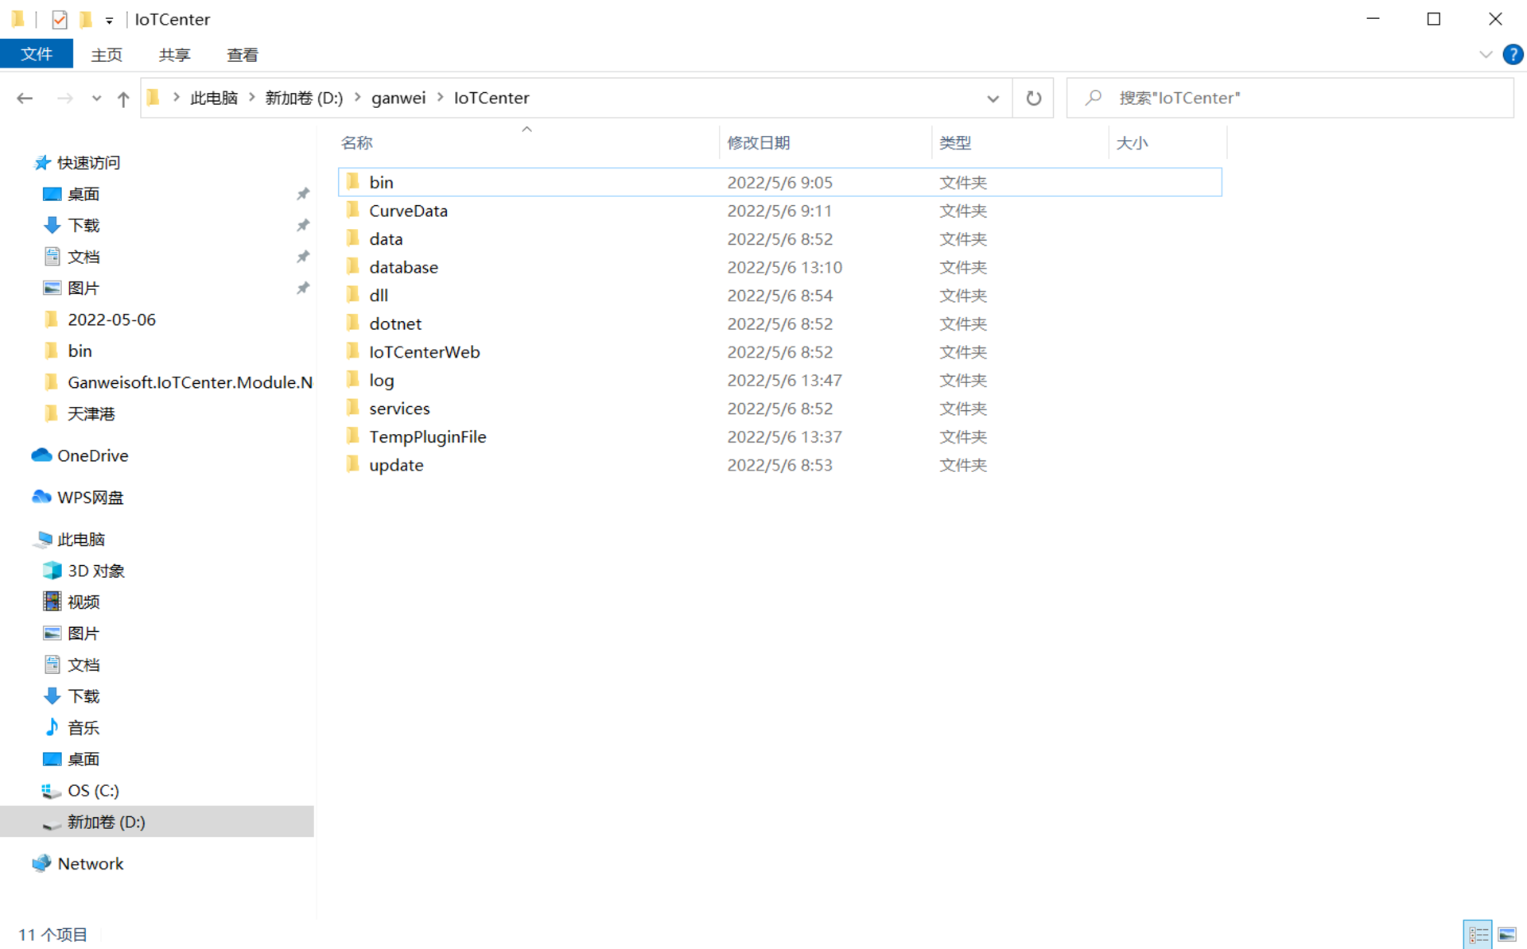Click ganwei in the breadcrumb path
The width and height of the screenshot is (1527, 949).
point(398,98)
